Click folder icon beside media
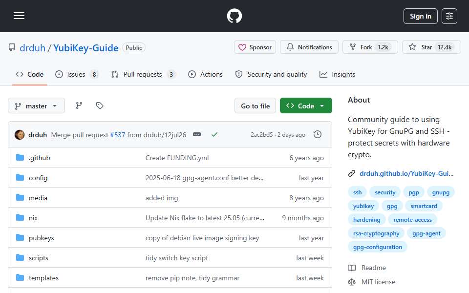469x293 pixels. [20, 197]
